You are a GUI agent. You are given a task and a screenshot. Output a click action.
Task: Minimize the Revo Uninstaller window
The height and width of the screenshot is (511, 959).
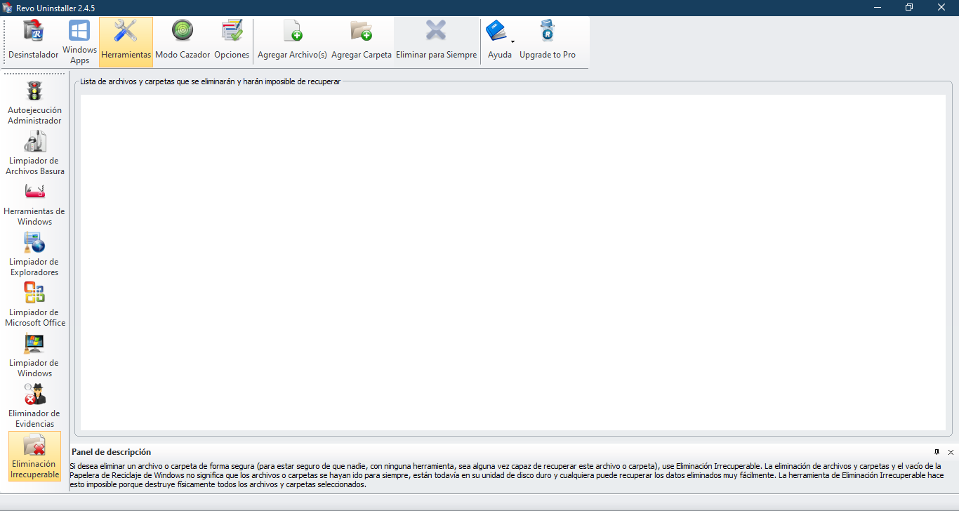[x=878, y=8]
